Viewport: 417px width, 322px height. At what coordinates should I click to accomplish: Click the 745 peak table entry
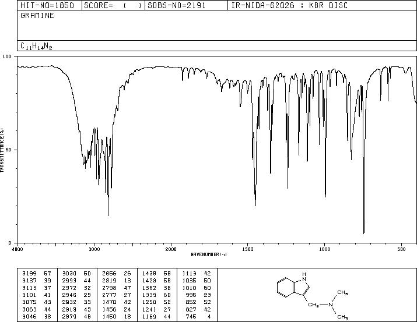pyautogui.click(x=198, y=317)
